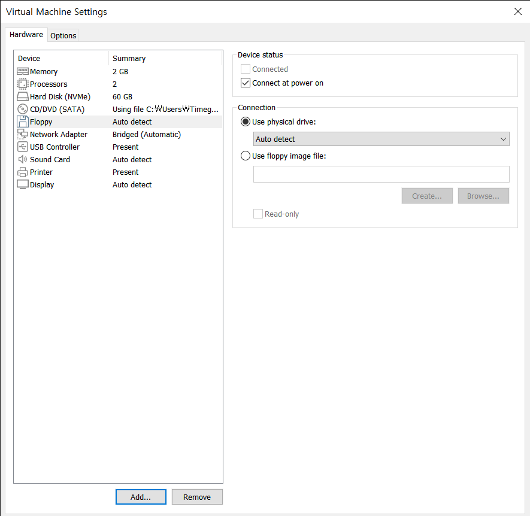This screenshot has height=516, width=530.
Task: Uncheck Connect at power on
Action: click(x=246, y=83)
